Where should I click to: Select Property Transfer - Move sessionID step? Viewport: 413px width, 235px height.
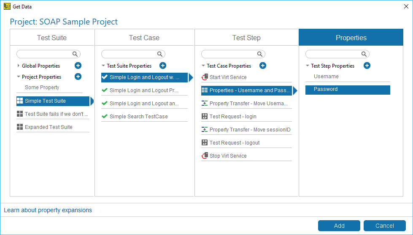point(246,129)
